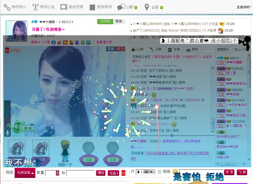The image size is (253, 184).
Task: Grab the second 抢座 seat
Action: [x=113, y=160]
